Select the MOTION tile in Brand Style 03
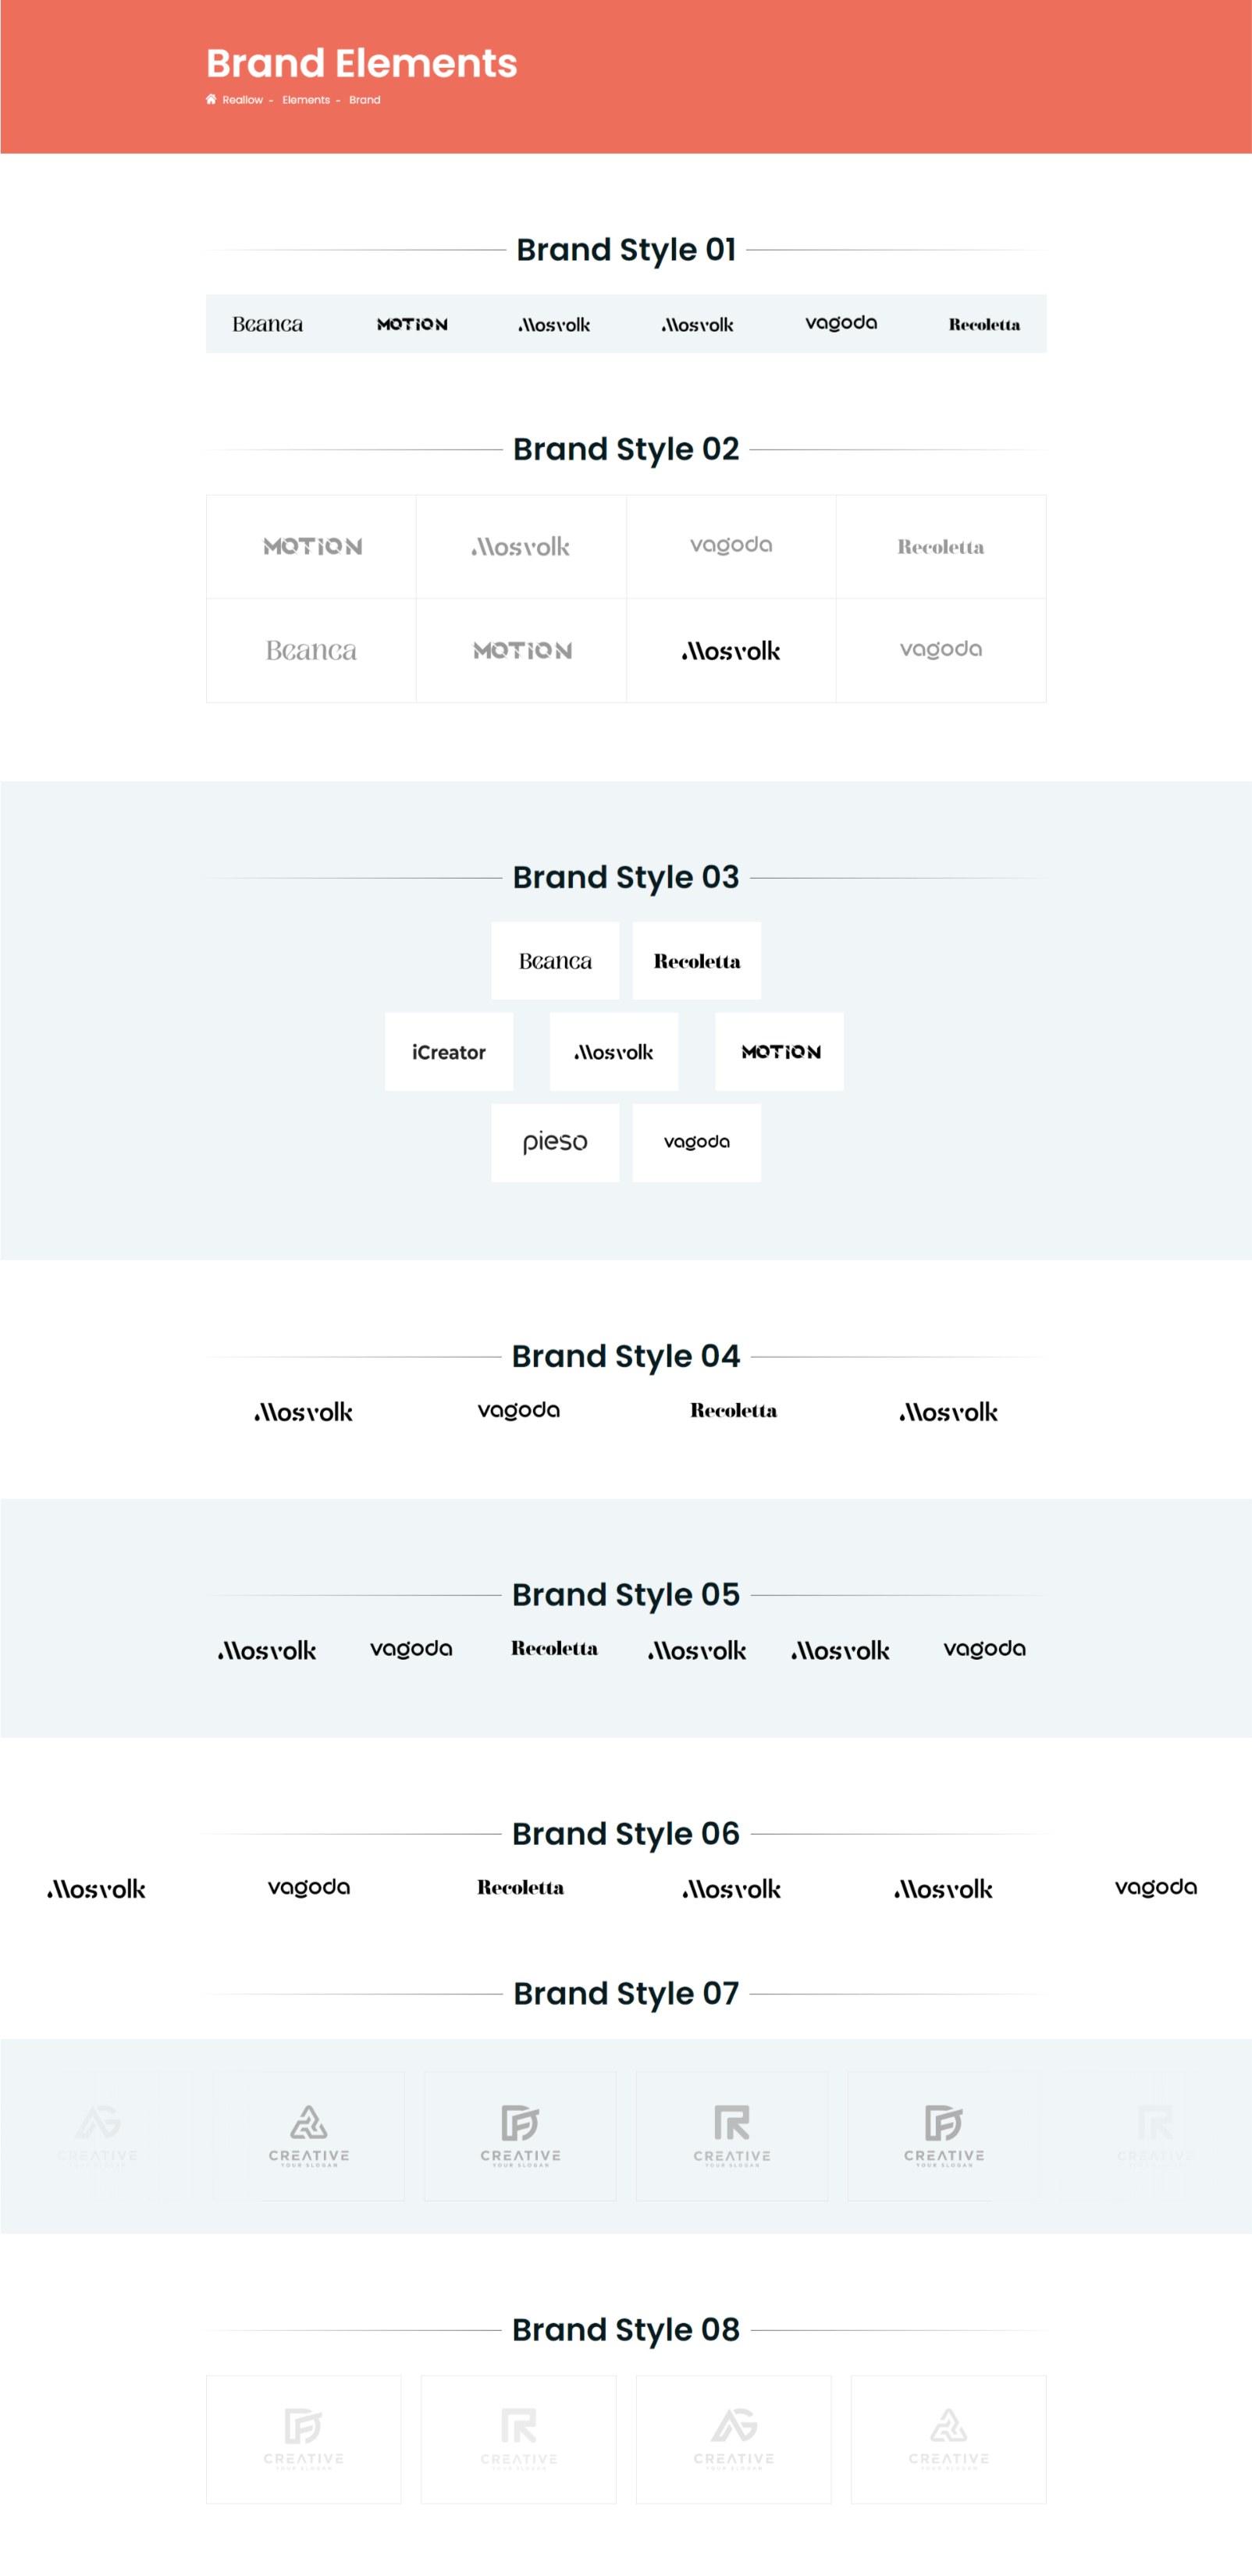Image resolution: width=1252 pixels, height=2576 pixels. pyautogui.click(x=780, y=1052)
